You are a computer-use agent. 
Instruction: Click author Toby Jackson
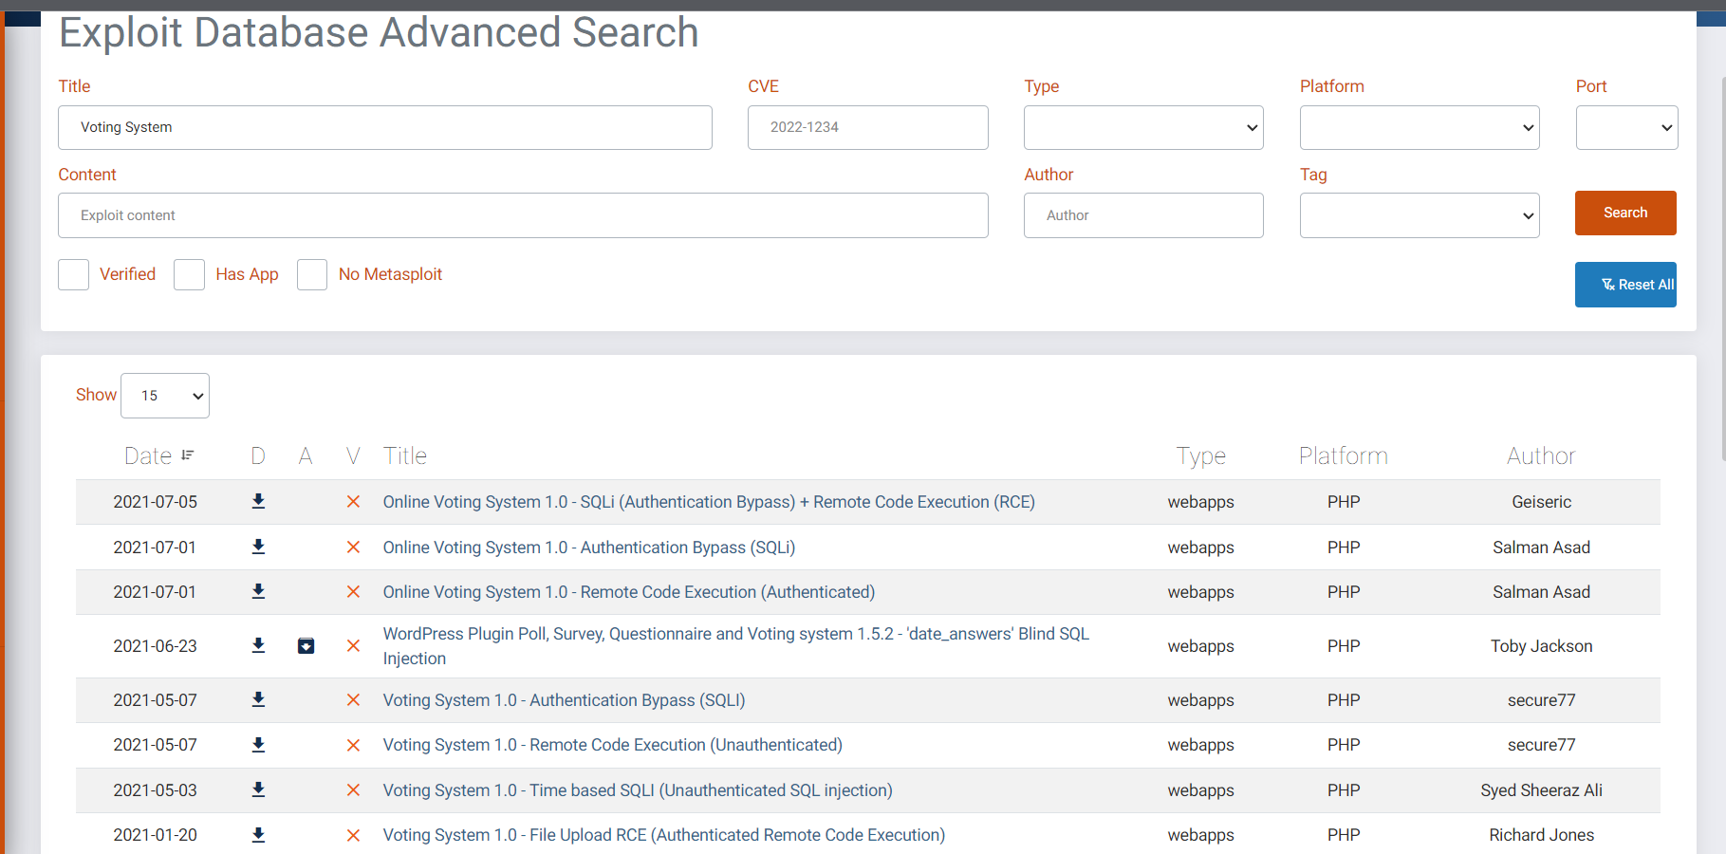tap(1541, 646)
